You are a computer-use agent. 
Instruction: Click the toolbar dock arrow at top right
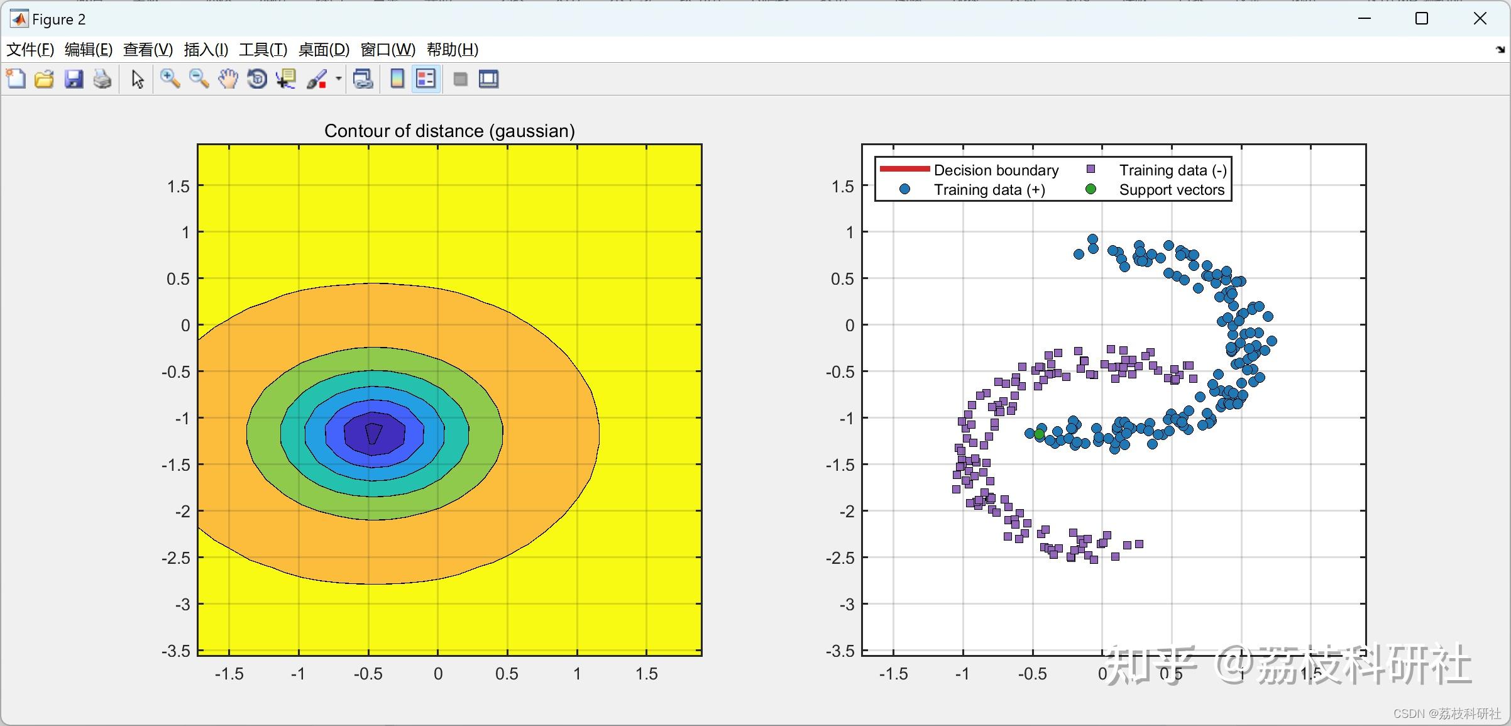pos(1500,50)
